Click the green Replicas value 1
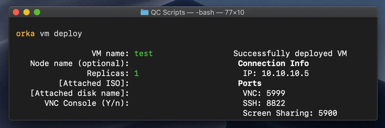 [x=137, y=73]
